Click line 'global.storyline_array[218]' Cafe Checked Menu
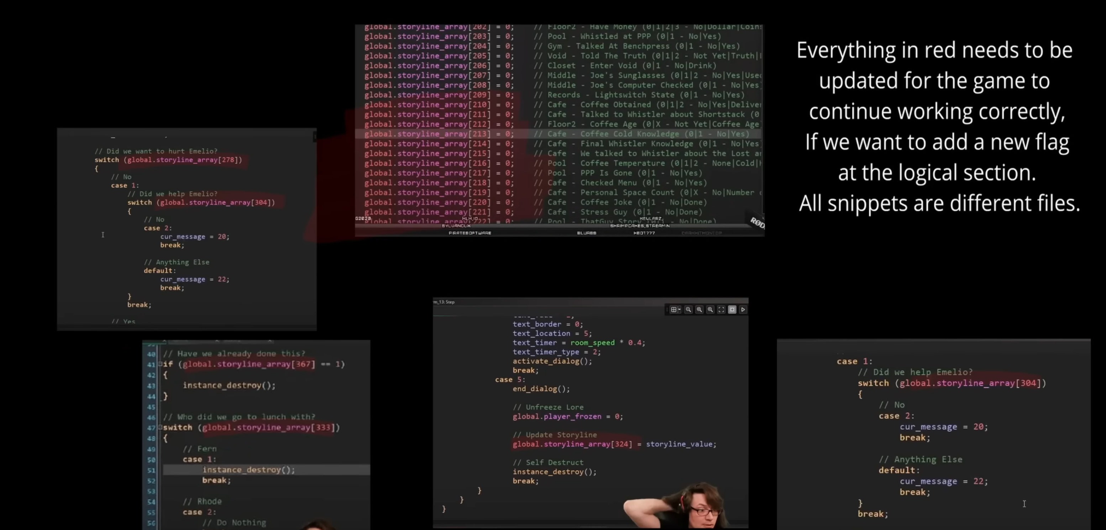Screen dimensions: 1106x530 click(x=535, y=183)
